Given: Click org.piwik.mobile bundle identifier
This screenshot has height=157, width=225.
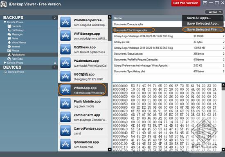Looking at the screenshot, I should pyautogui.click(x=84, y=106).
